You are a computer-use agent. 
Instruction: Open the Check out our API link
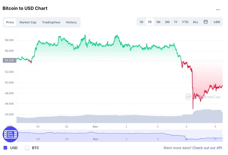click(x=207, y=148)
